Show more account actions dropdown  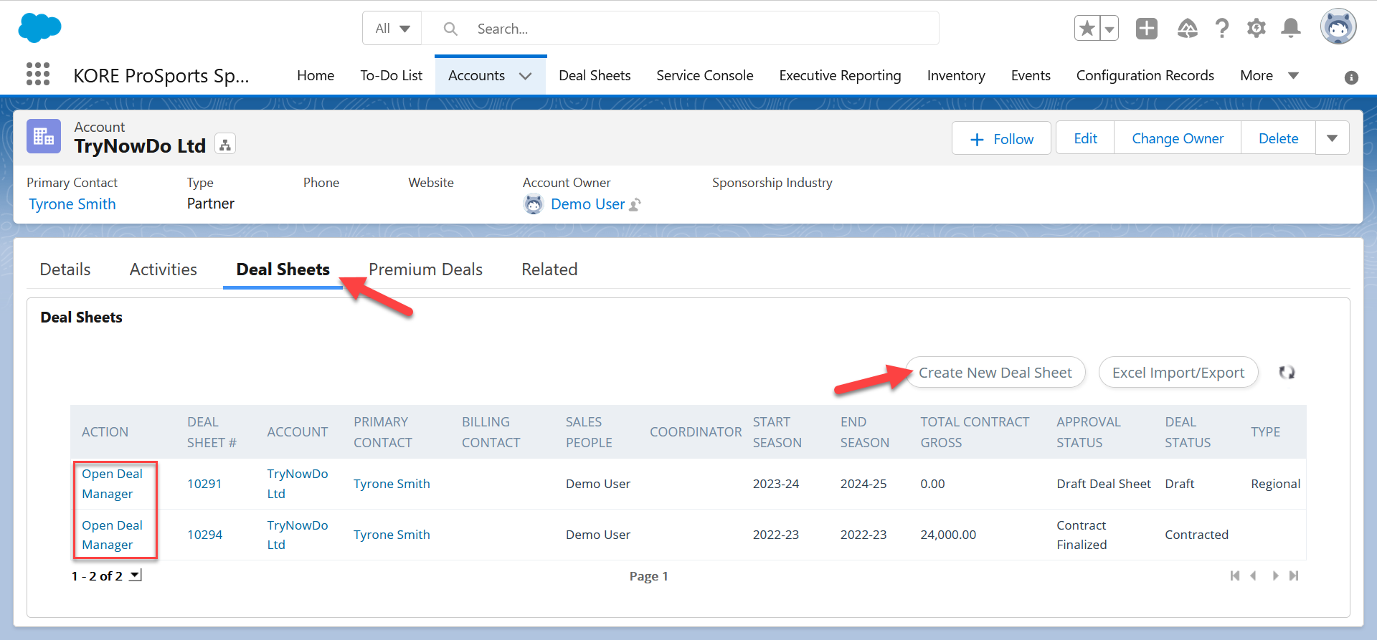(1332, 138)
